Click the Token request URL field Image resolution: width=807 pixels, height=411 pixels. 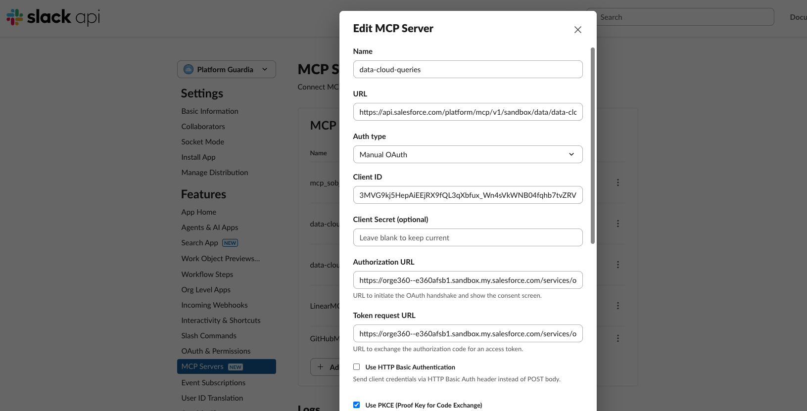pyautogui.click(x=468, y=333)
